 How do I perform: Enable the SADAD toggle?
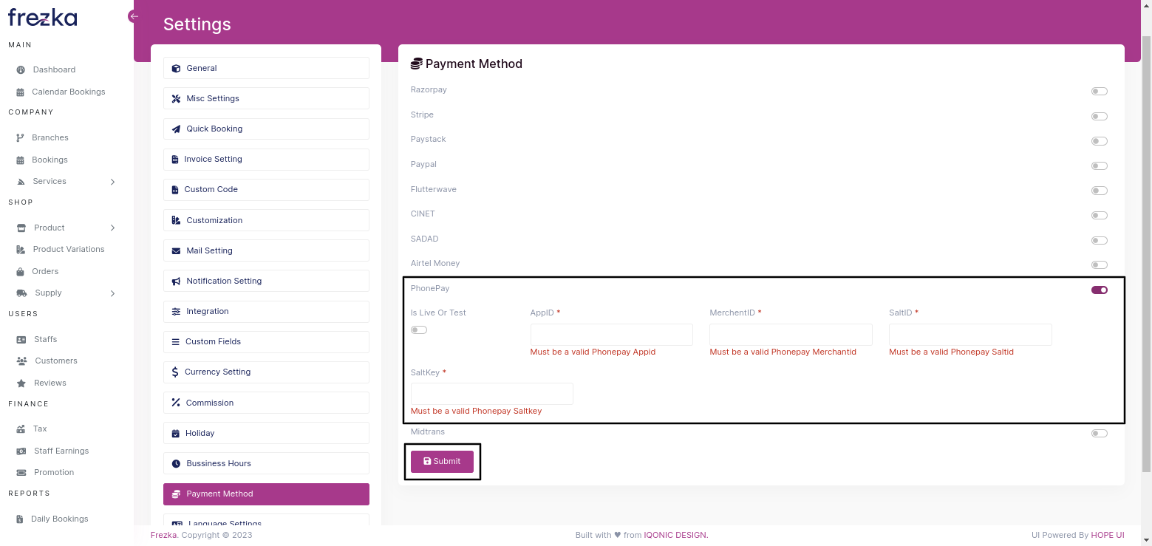click(1099, 241)
